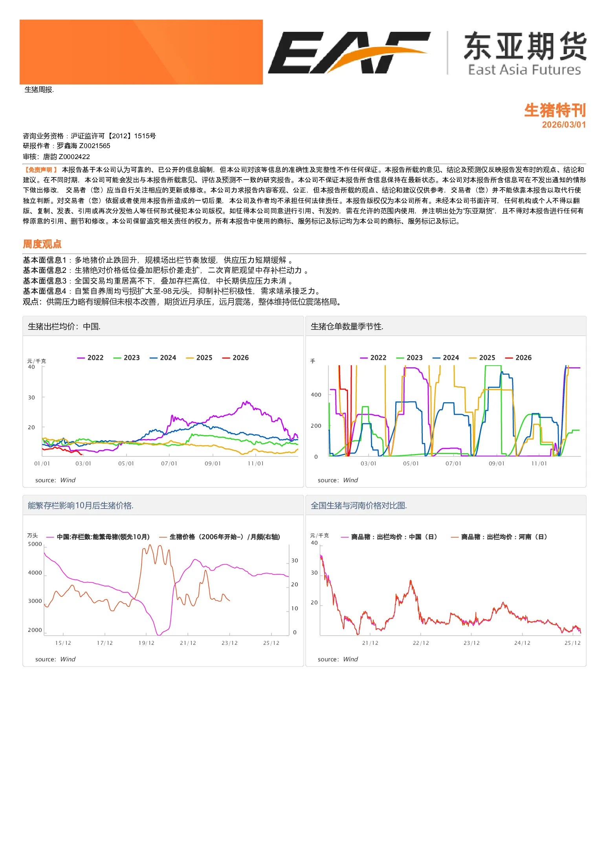
Task: Click 2024 legend in 仓单数量 chart
Action: pos(446,358)
